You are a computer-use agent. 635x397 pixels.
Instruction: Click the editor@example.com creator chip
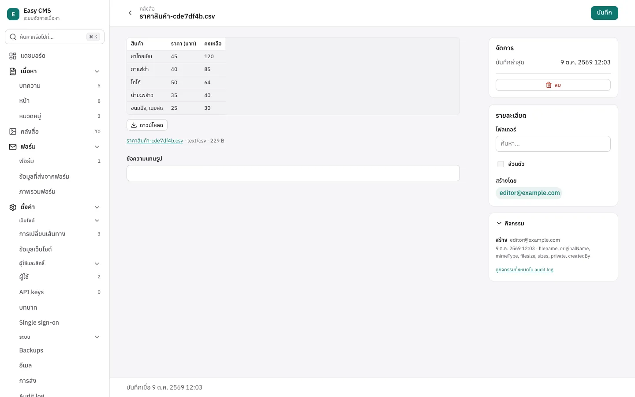(x=529, y=193)
